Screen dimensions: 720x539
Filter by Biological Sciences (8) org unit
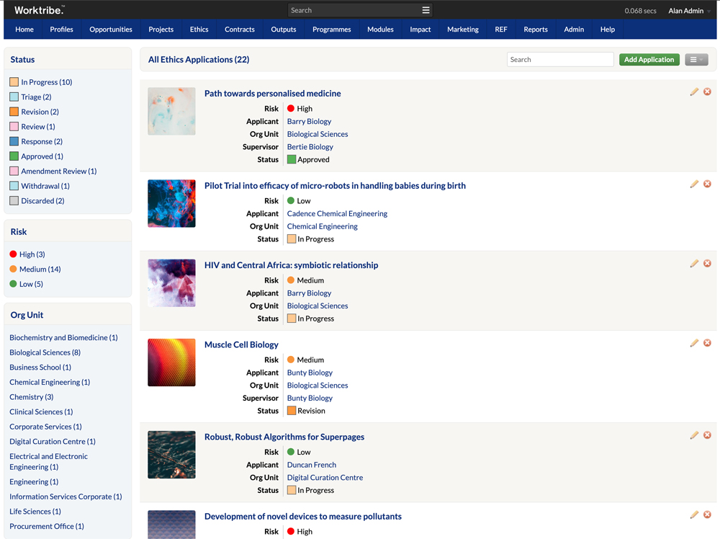pyautogui.click(x=45, y=352)
